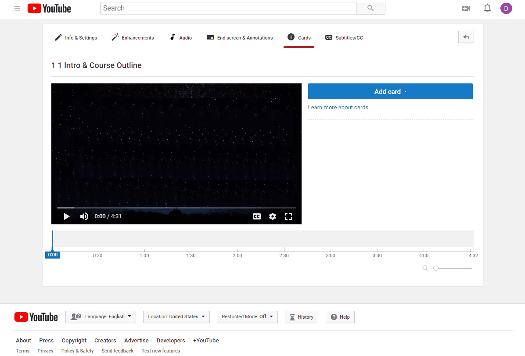
Task: Open the Privacy link
Action: click(46, 351)
